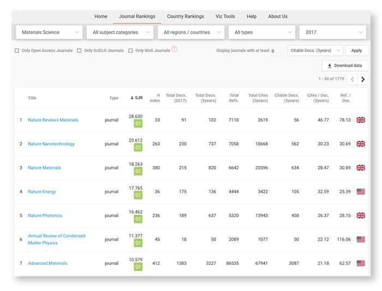Open Annual Review of Condensed Matter Physics
382x291 pixels.
click(x=57, y=239)
